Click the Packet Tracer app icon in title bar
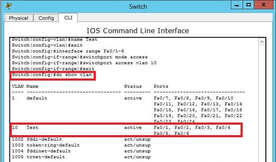The width and height of the screenshot is (276, 162). 8,6
